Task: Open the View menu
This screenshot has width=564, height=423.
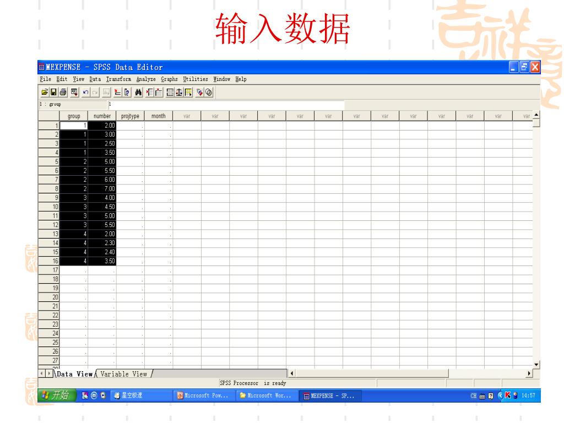Action: 78,79
